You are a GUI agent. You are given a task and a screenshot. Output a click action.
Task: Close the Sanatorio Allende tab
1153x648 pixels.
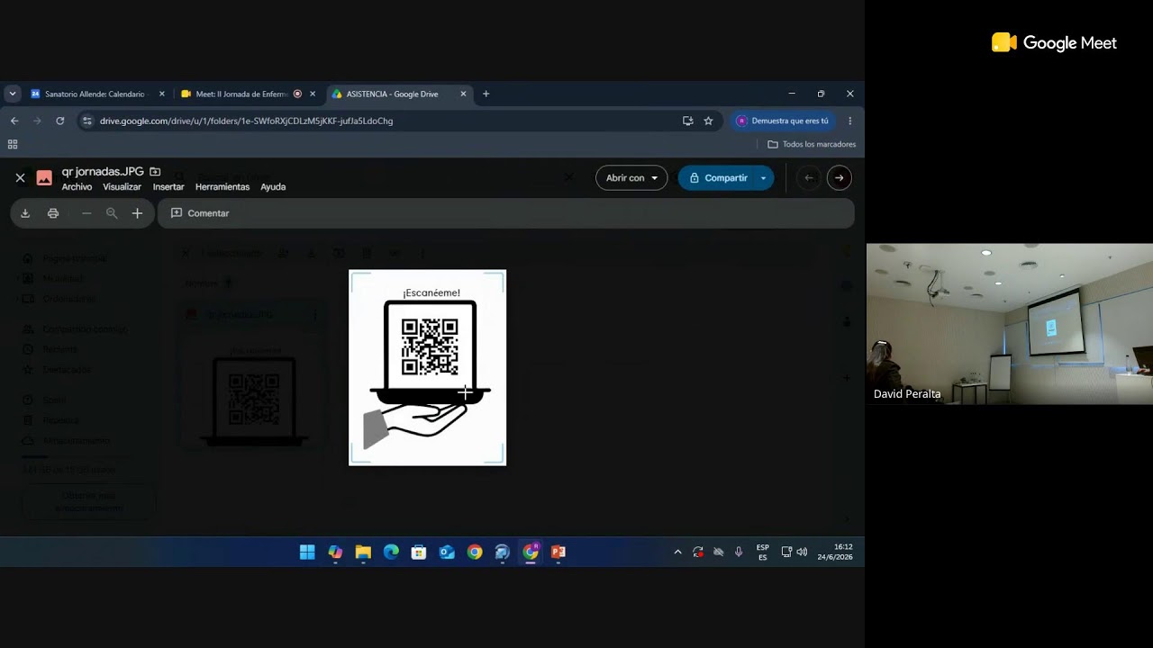pos(162,94)
